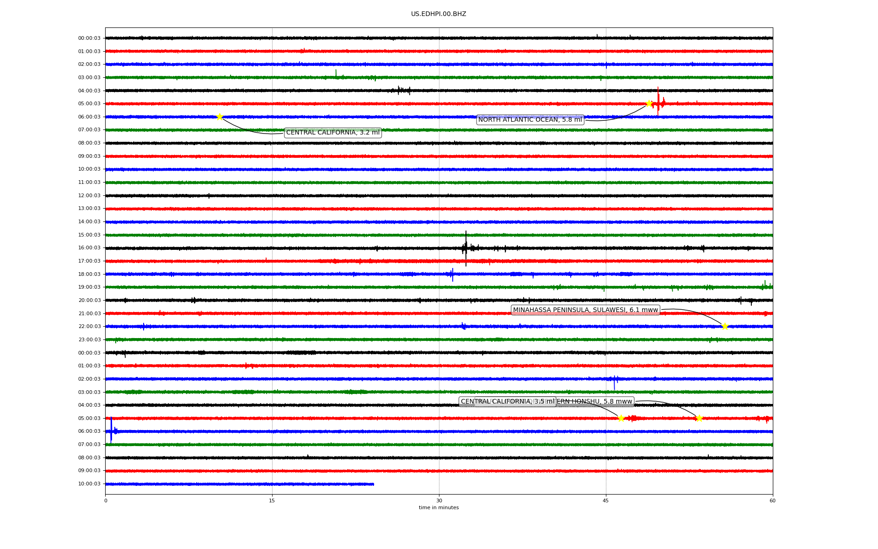This screenshot has width=878, height=549.
Task: Click the 30 tick on the minutes axis
Action: point(439,501)
